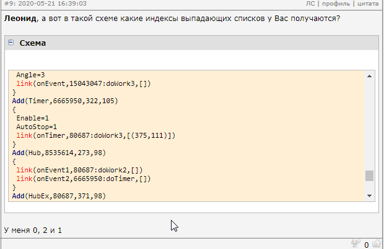
Task: Click the onEvent2 doTimer link line
Action: coord(84,179)
